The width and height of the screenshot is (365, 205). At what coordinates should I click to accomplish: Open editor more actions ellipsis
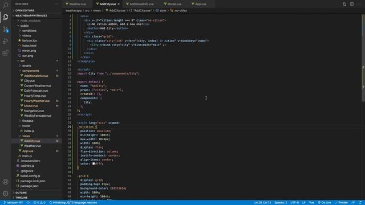click(359, 4)
